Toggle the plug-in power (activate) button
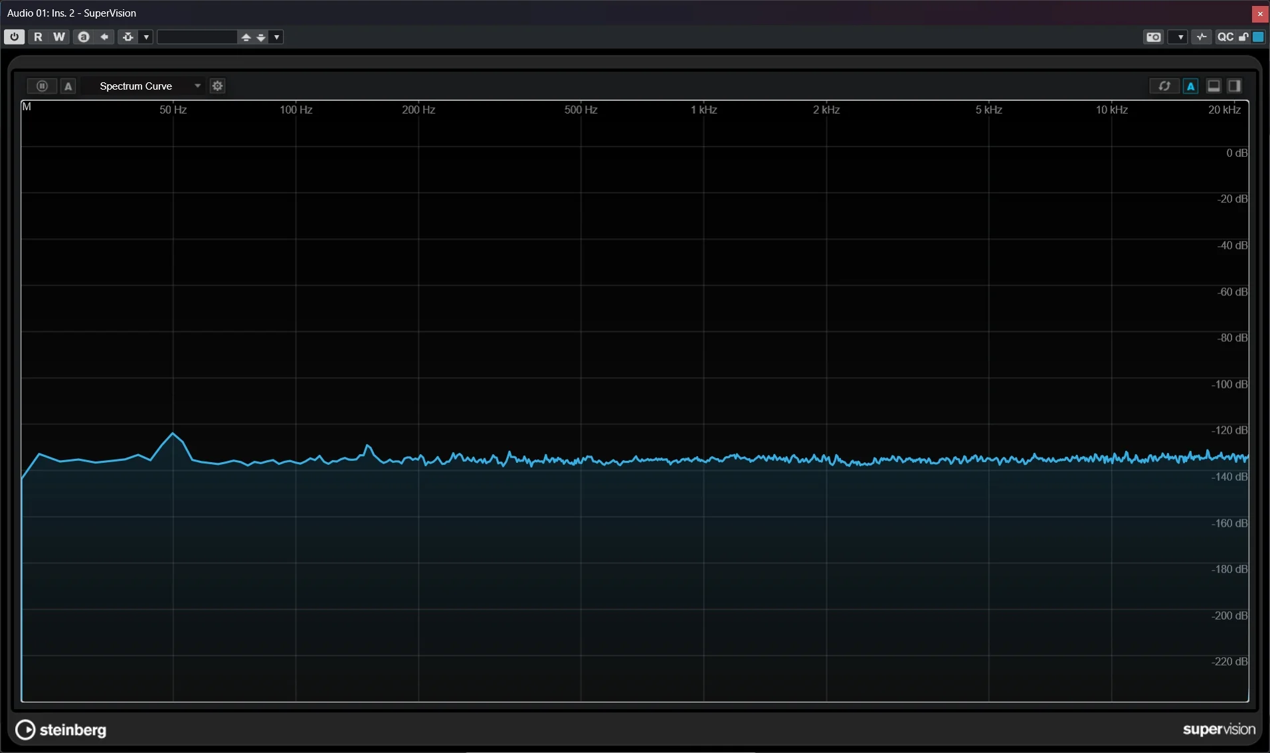 click(14, 37)
